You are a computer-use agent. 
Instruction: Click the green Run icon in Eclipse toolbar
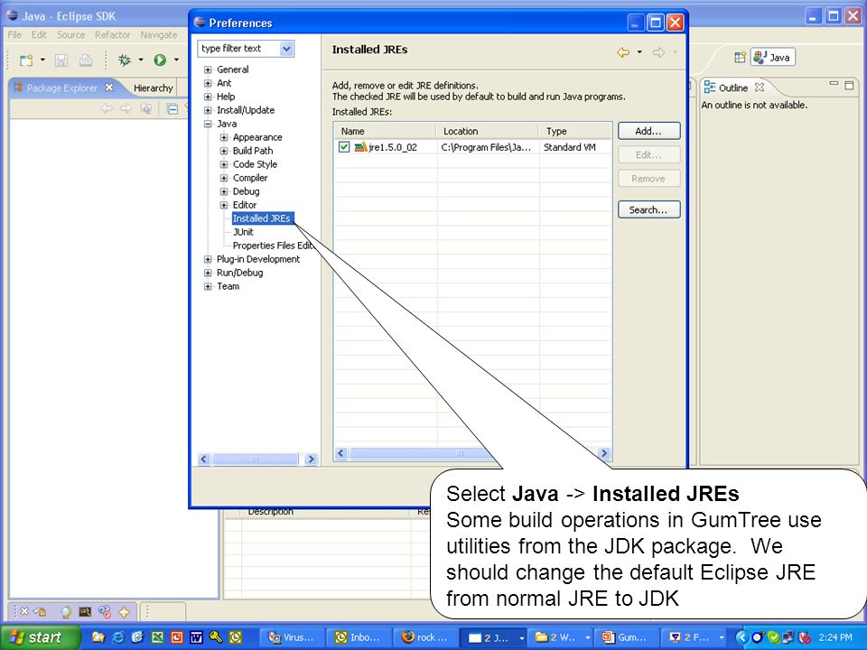(160, 60)
